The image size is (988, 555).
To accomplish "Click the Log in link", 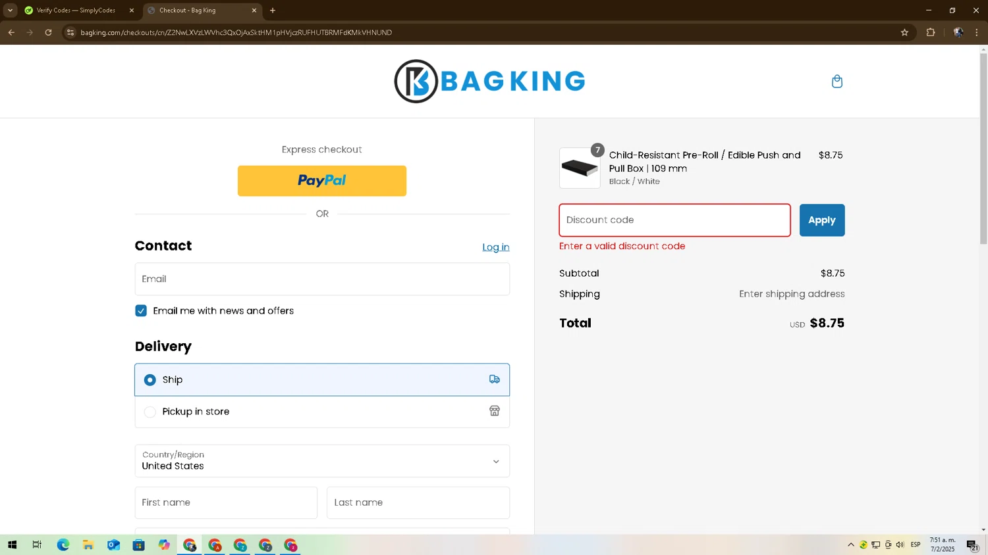I will [496, 247].
